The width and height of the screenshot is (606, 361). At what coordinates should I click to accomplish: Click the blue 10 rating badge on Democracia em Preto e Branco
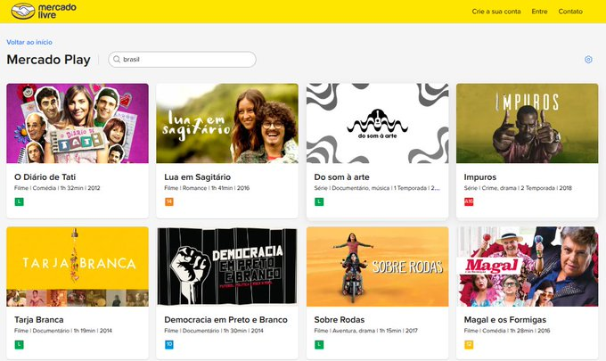tap(169, 344)
